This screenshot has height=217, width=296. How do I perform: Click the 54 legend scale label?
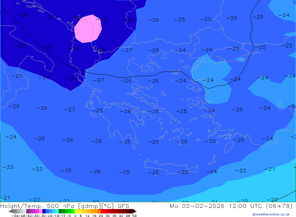tap(134, 216)
